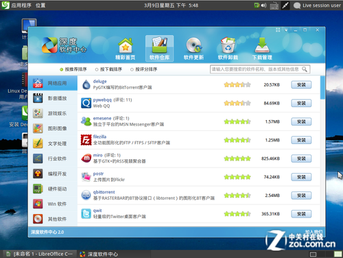Click the panel clock showing 3月9日
Viewport: 343px width, 258px height.
point(171,5)
